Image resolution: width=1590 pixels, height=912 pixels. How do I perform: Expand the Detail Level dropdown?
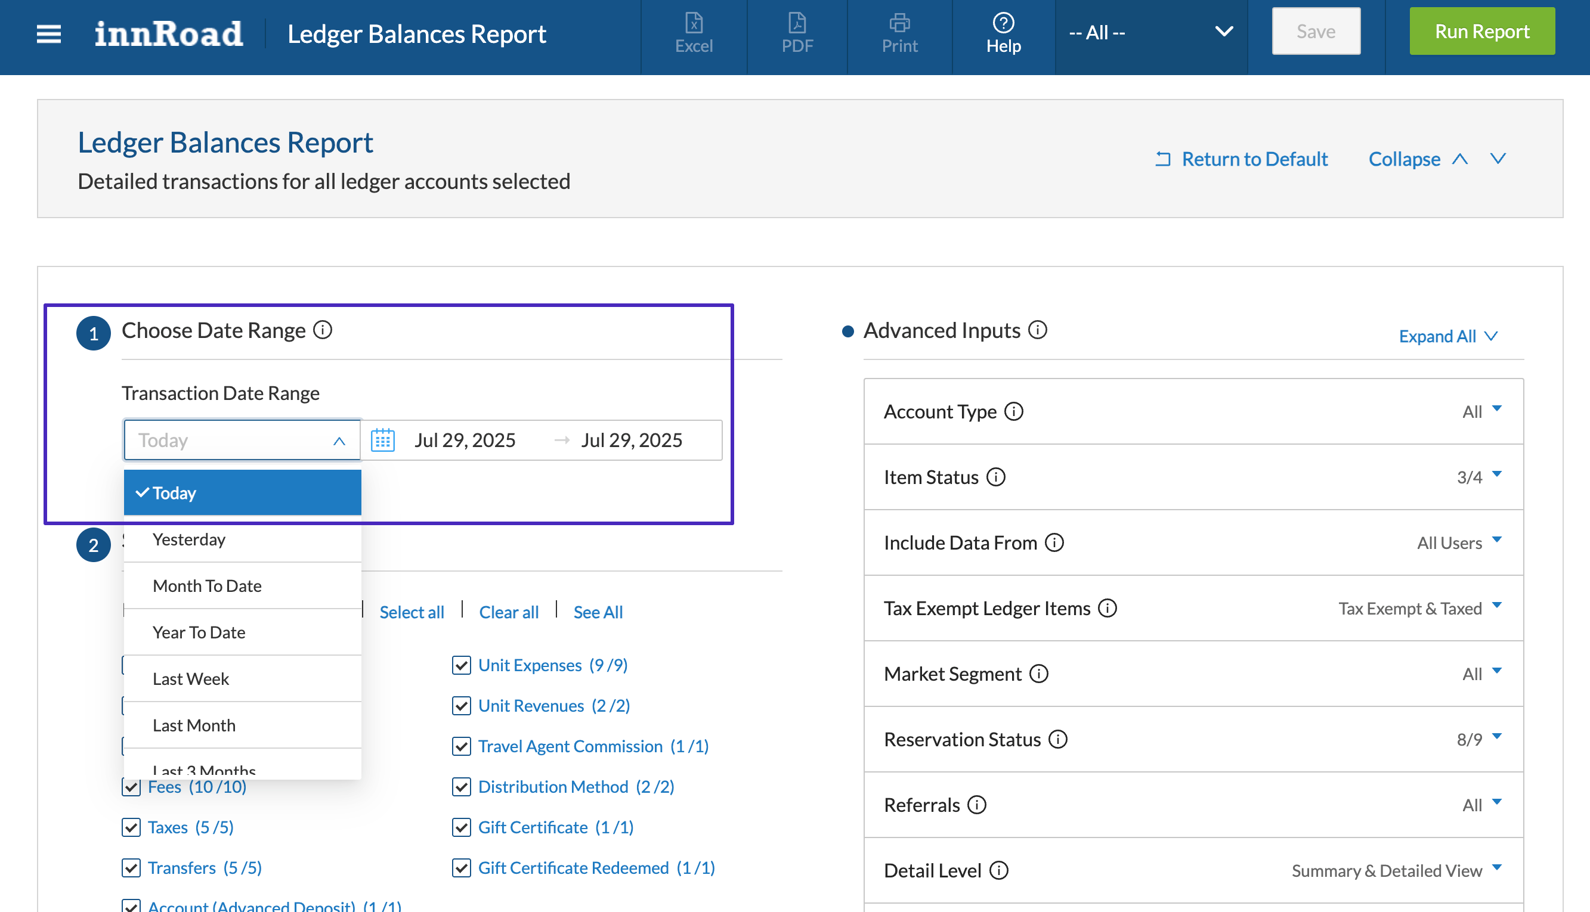point(1496,868)
